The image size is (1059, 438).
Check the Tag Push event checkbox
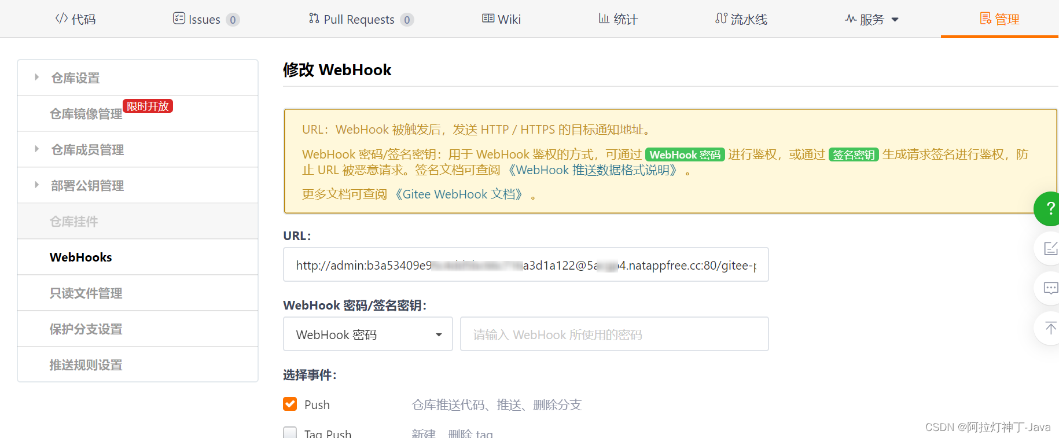coord(290,433)
